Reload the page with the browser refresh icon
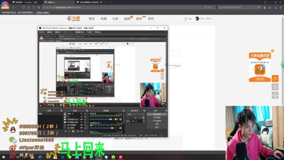This screenshot has height=160, width=284. [x=23, y=7]
